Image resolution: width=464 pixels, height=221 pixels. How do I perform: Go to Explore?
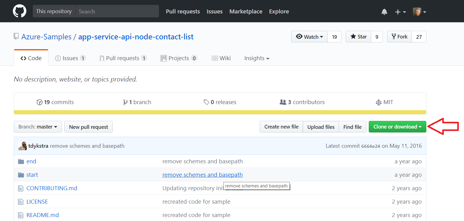coord(279,12)
